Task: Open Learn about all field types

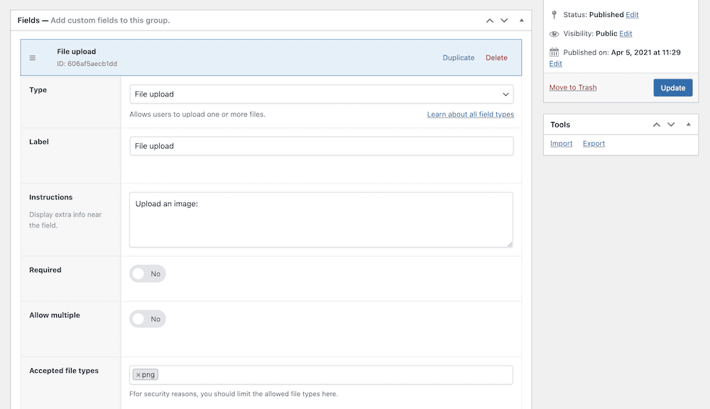Action: point(470,113)
